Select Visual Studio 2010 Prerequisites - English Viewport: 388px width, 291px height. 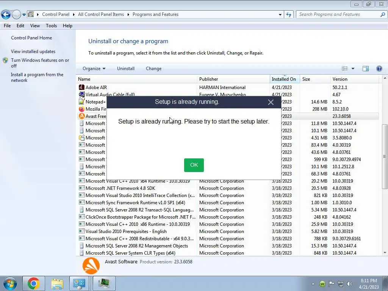click(x=228, y=232)
